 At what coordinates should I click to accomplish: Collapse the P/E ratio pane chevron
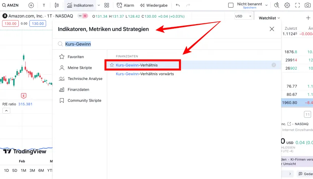point(6,111)
